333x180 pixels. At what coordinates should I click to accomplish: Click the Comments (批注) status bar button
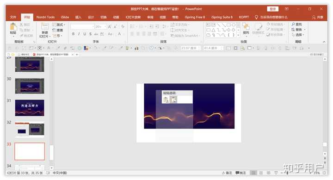(x=240, y=173)
